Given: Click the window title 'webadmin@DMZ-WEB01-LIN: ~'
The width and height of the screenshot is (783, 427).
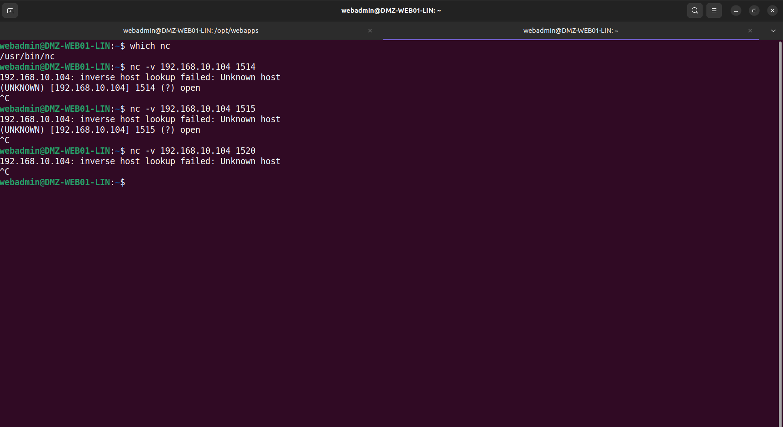Looking at the screenshot, I should point(391,10).
